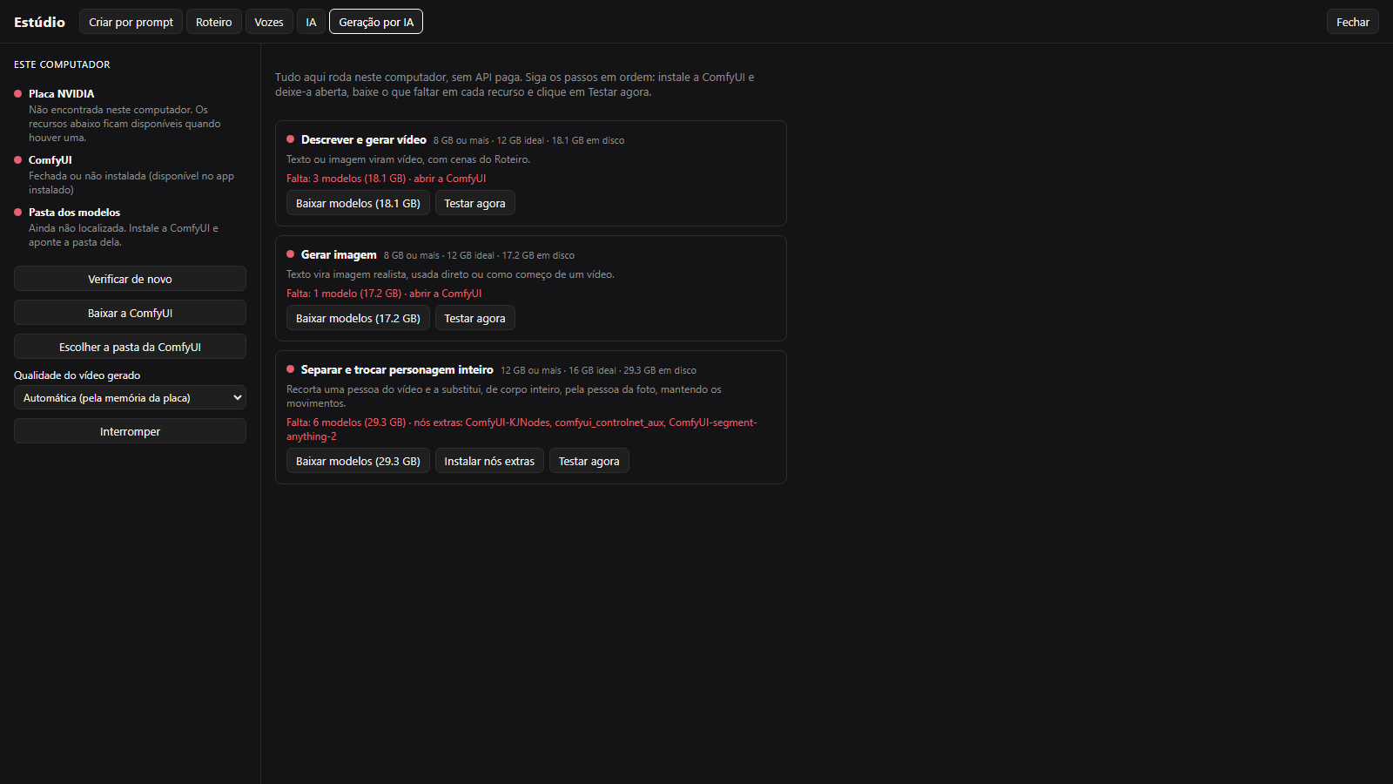The image size is (1393, 784).
Task: Select the IA tab
Action: [x=311, y=22]
